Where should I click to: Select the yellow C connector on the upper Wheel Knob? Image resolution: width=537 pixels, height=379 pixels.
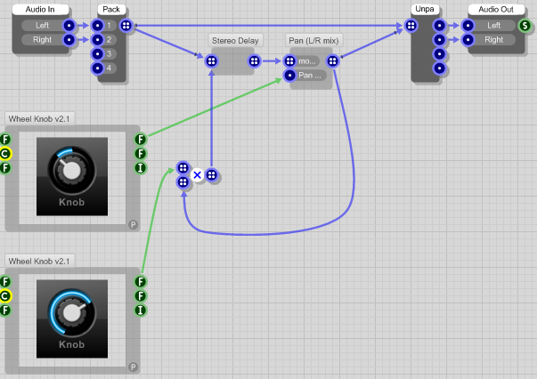(5, 154)
